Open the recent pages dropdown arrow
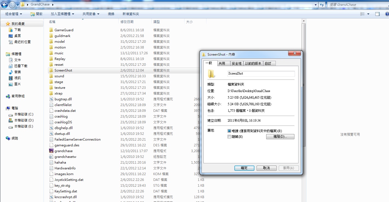Viewport: 389px width, 202px height. coord(18,5)
